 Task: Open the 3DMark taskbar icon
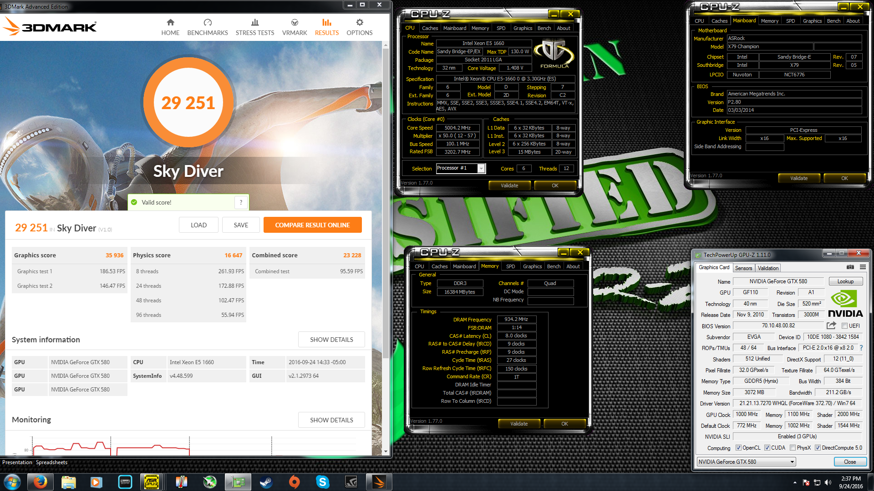tap(379, 482)
